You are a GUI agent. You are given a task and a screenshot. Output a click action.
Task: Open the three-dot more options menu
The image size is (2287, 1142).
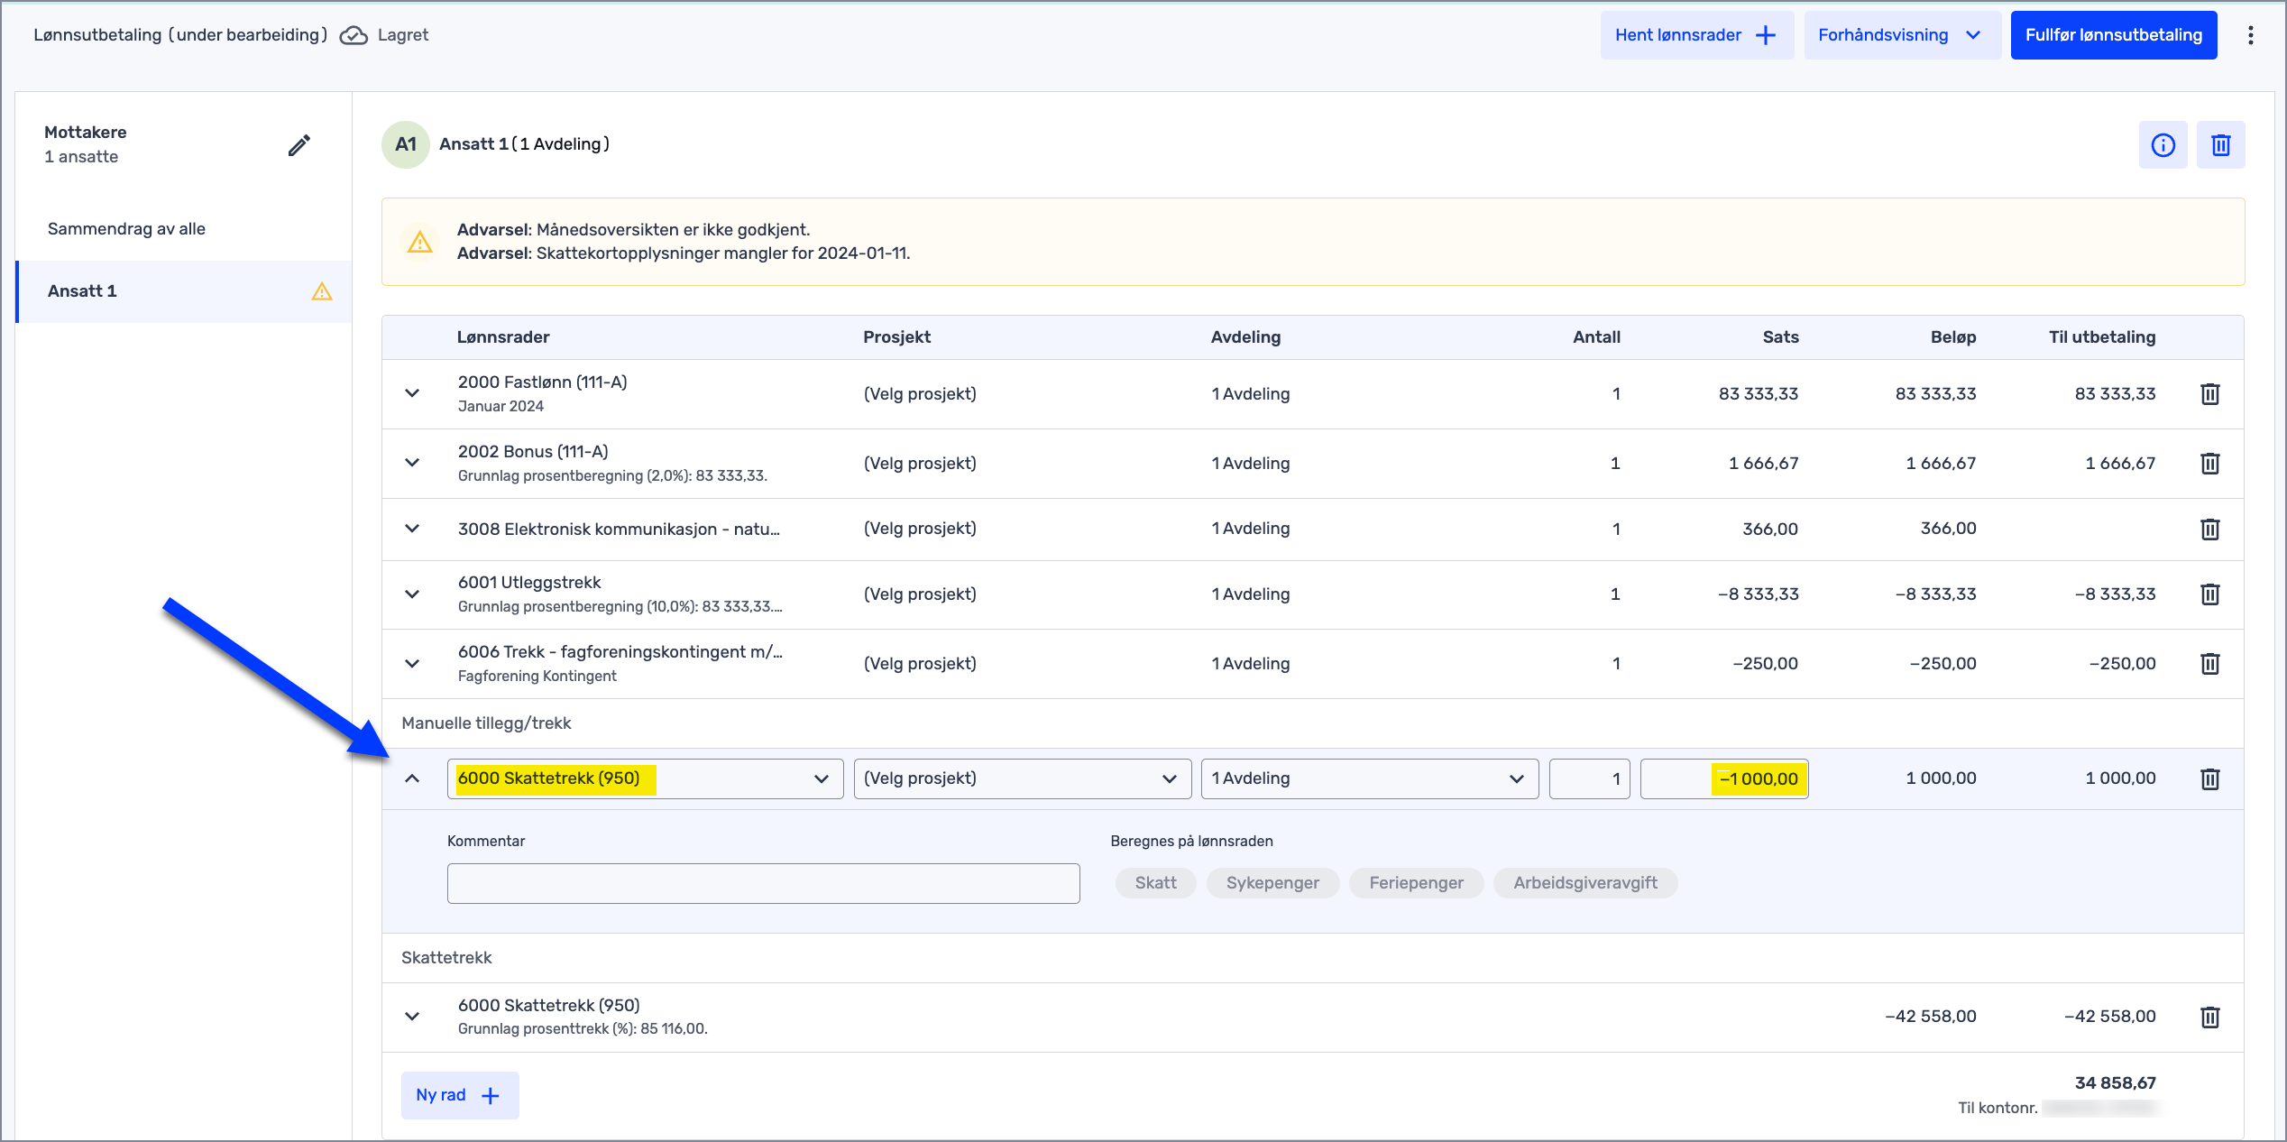pyautogui.click(x=2251, y=35)
